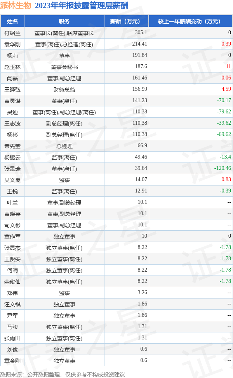Click the position 财务总监
Viewport: 233px width, 378px height.
[64, 90]
